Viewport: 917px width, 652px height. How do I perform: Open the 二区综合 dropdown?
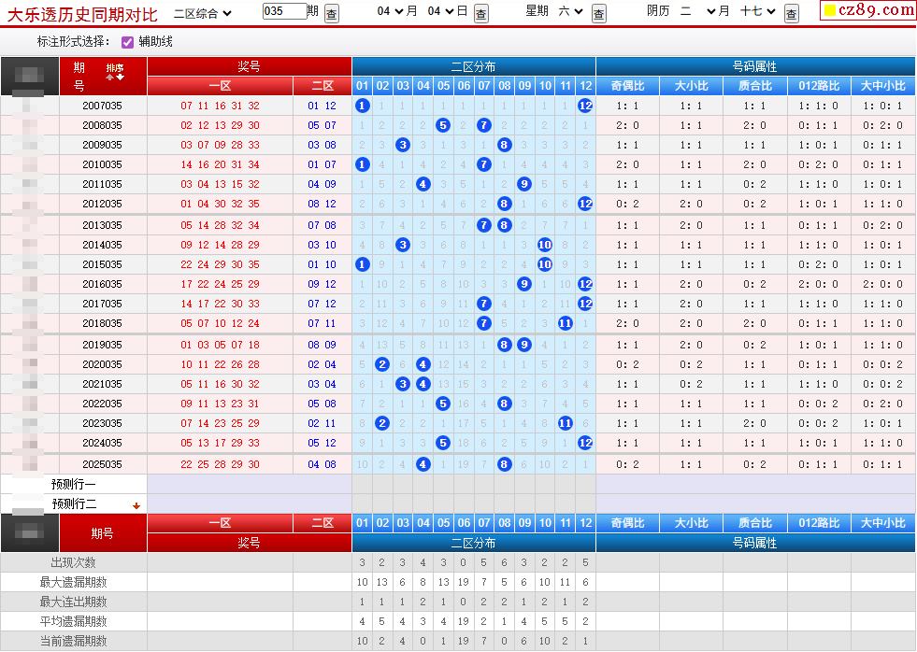(202, 12)
